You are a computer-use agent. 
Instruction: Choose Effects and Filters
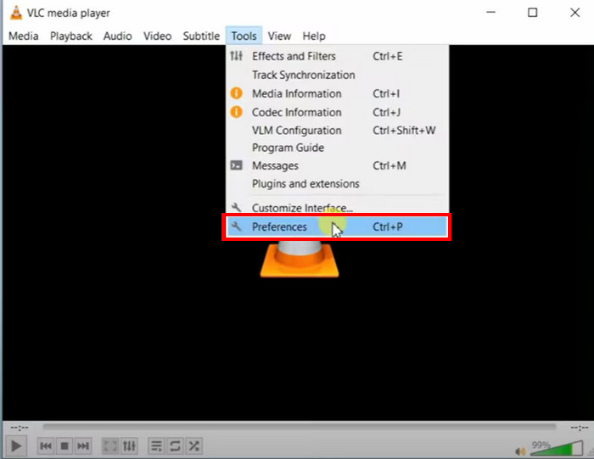(337, 57)
